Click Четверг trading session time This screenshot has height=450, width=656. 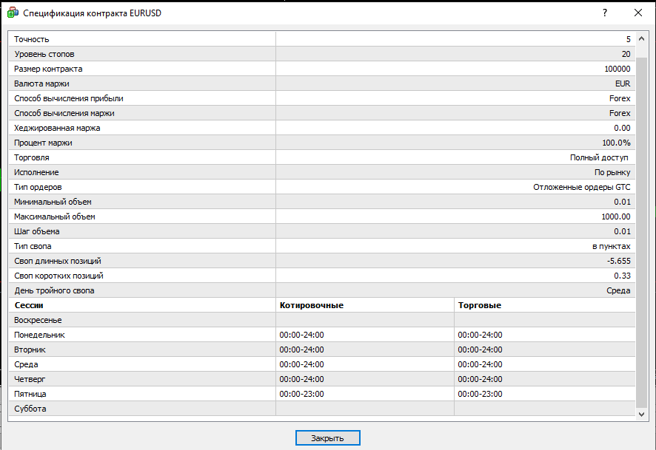[x=480, y=379]
